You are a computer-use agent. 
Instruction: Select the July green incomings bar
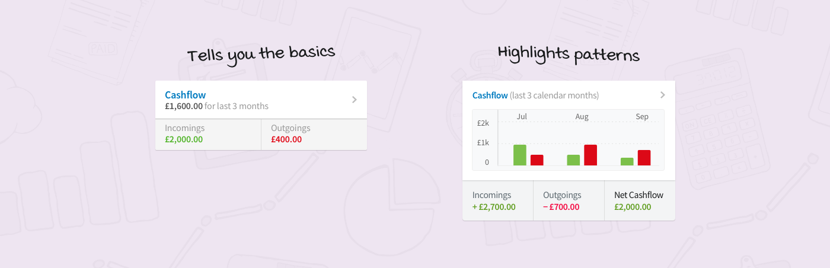tap(520, 155)
